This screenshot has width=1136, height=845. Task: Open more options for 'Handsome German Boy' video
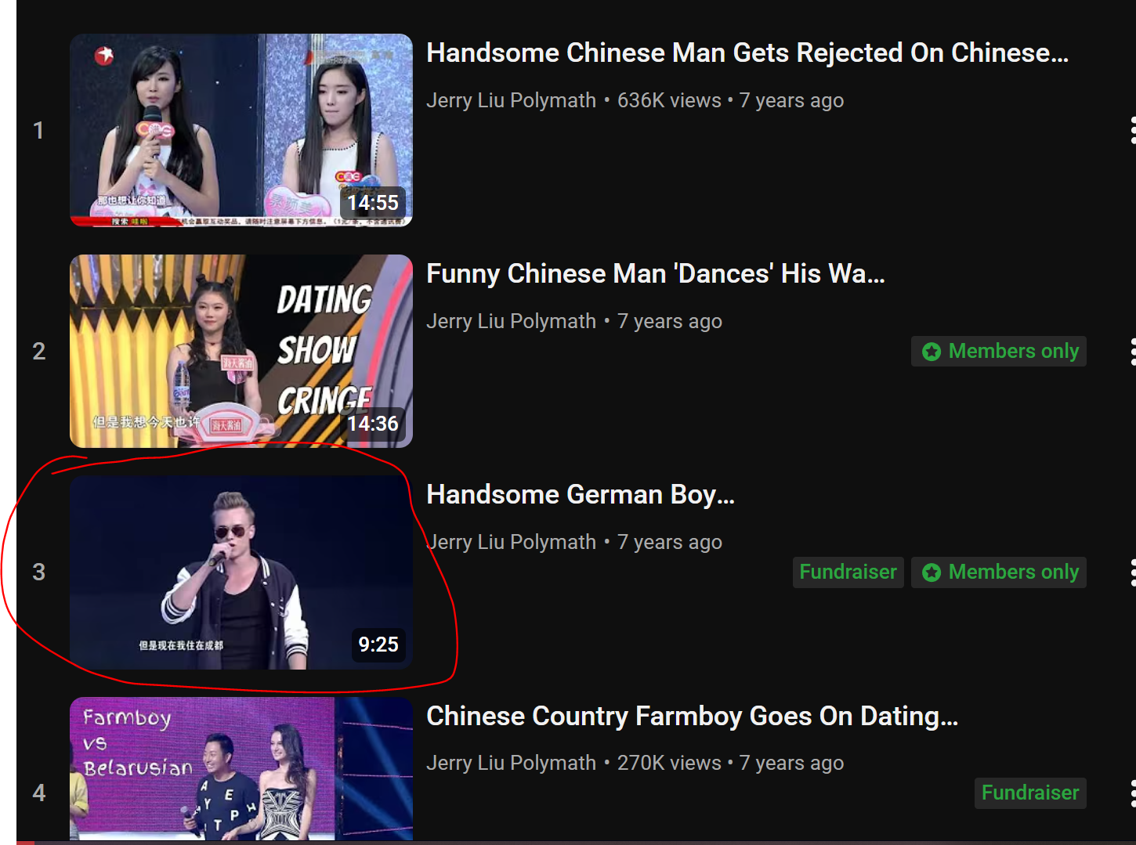point(1131,572)
